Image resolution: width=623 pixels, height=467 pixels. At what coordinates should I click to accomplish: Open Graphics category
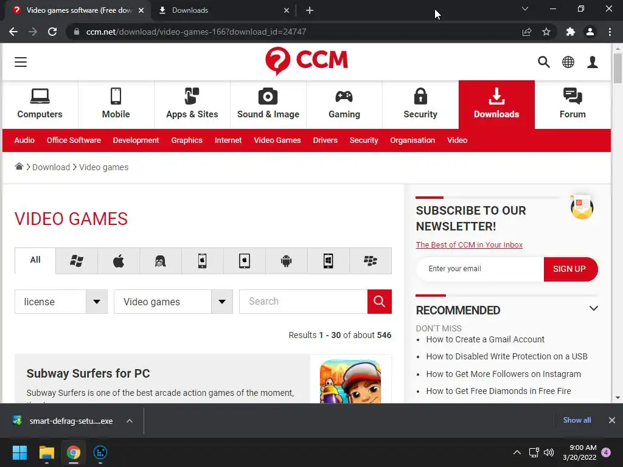pos(187,140)
